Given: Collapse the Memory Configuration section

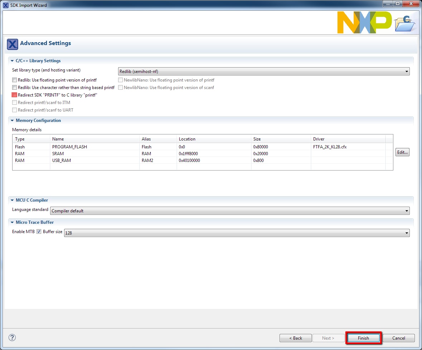Looking at the screenshot, I should [x=13, y=120].
